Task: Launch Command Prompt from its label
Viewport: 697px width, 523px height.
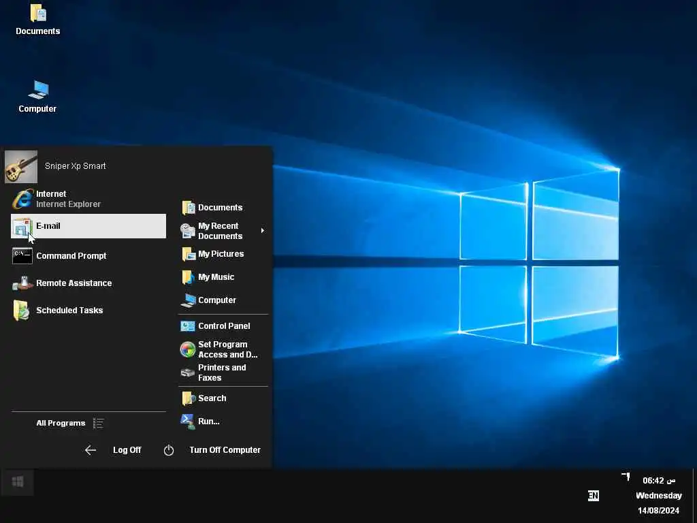Action: tap(71, 256)
